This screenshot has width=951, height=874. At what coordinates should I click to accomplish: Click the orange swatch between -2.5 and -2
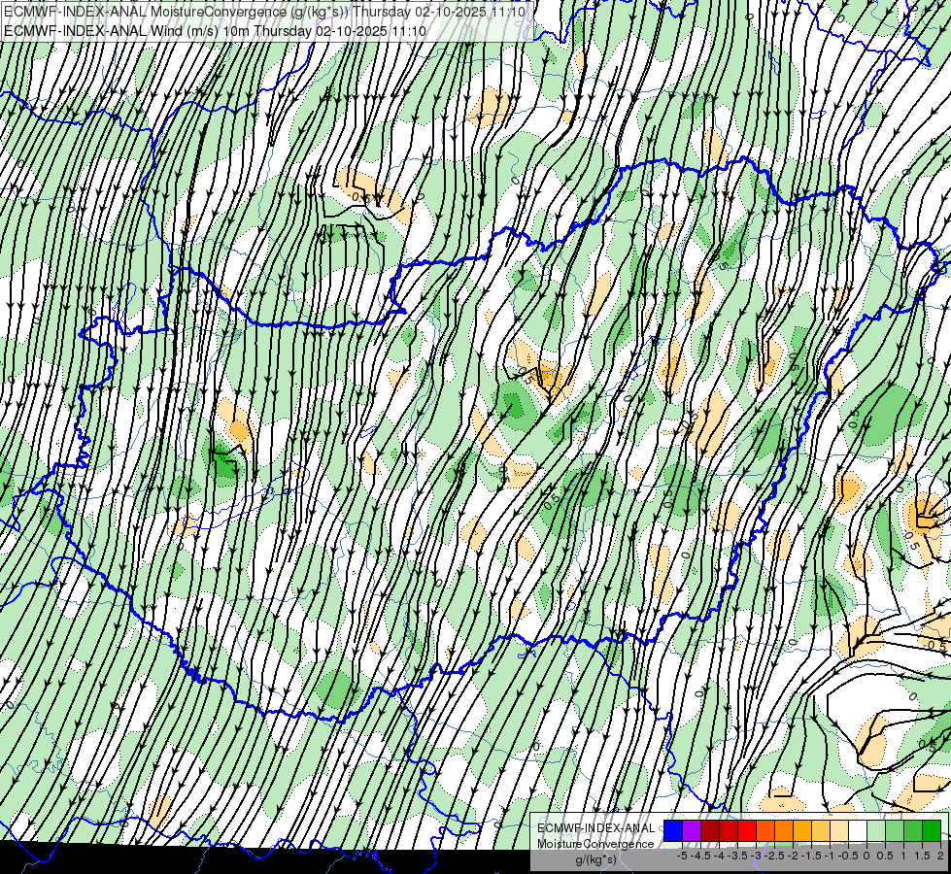coord(784,831)
